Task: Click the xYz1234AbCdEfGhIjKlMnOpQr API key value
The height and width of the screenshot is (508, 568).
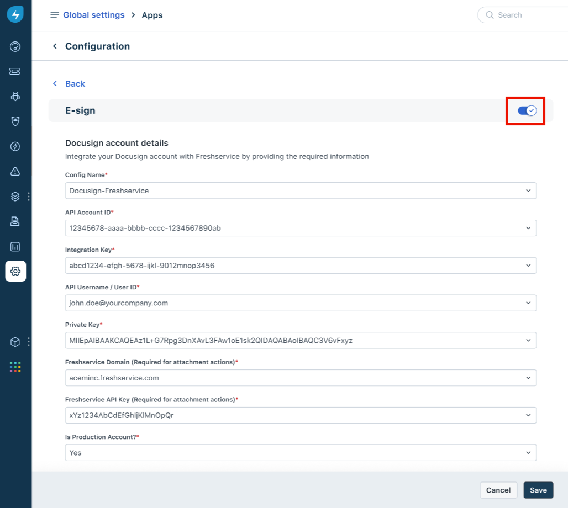Action: (x=122, y=415)
